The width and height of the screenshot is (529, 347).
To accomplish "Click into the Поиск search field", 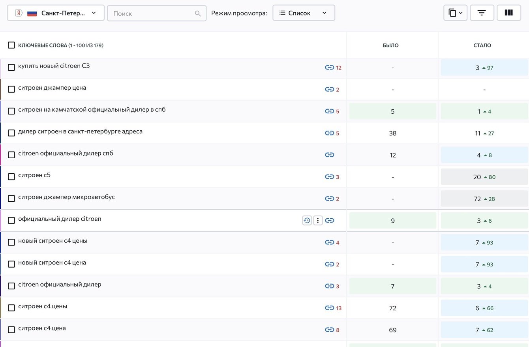I will (x=152, y=13).
